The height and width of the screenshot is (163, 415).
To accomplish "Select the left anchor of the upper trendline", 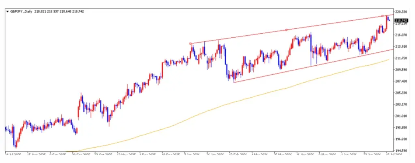I will click(x=190, y=44).
